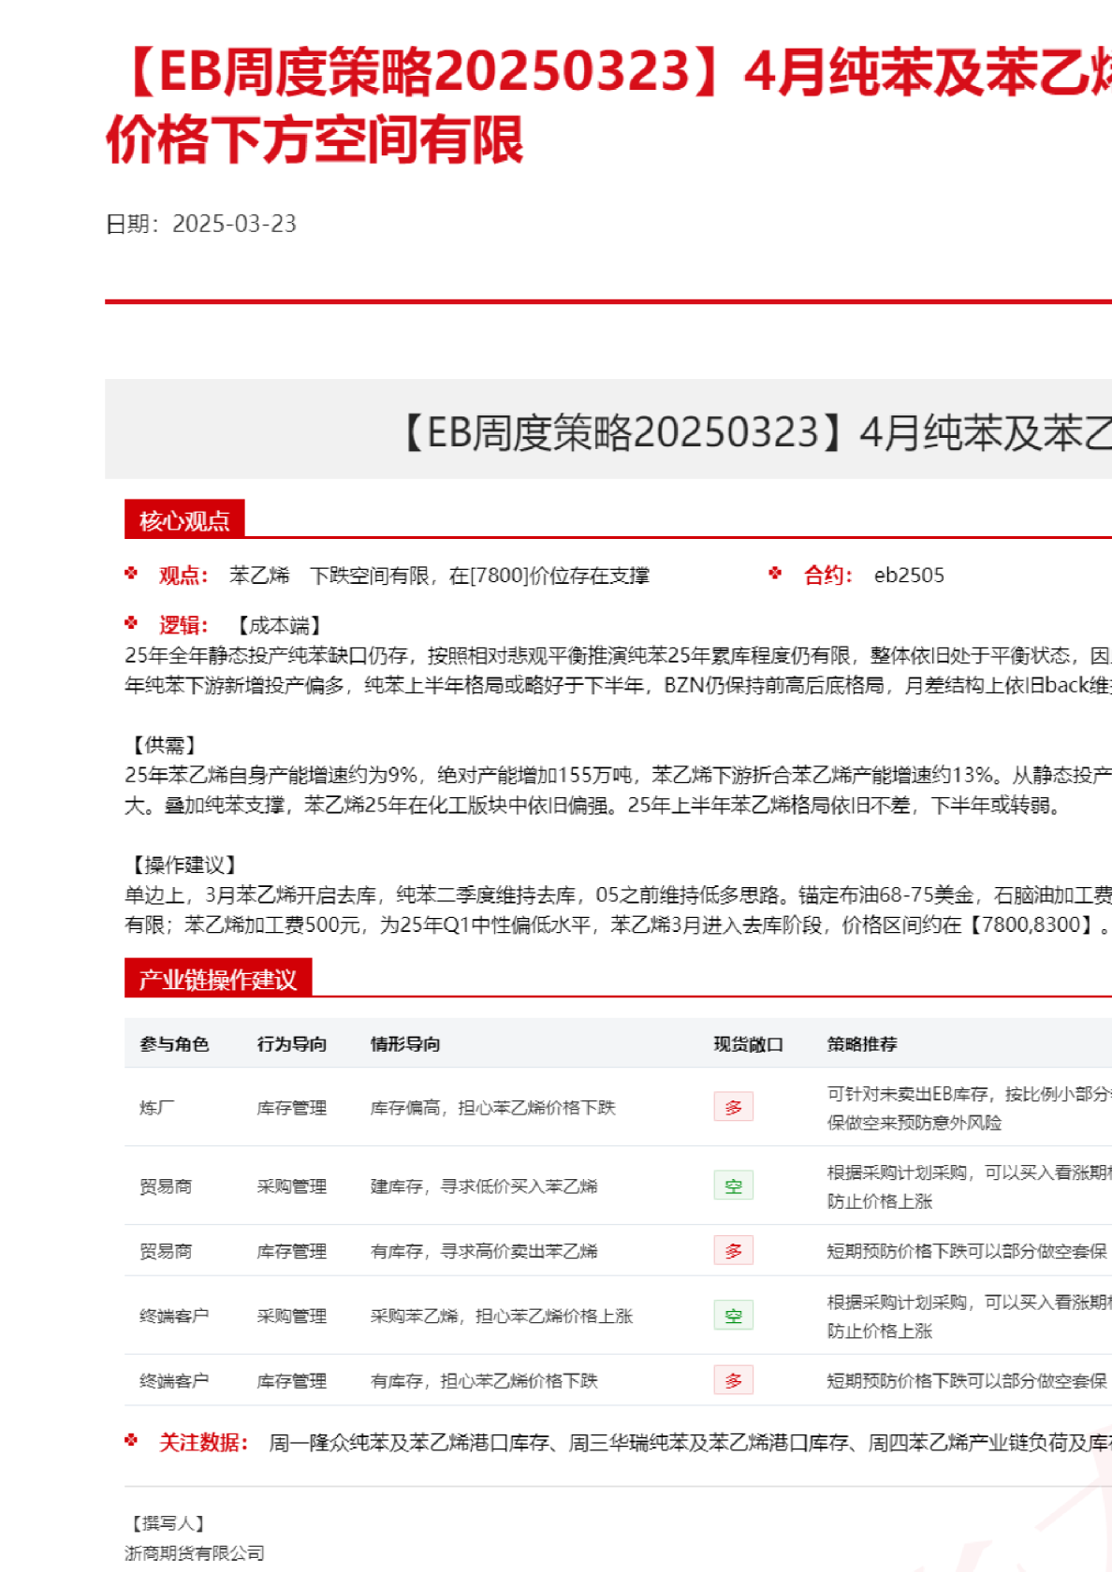Click the 多 badge in 终端客户 库存管理 row
Image resolution: width=1112 pixels, height=1572 pixels.
(733, 1380)
